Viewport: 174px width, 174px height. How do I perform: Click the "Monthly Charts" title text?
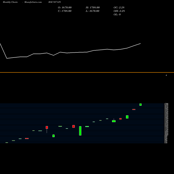click(x=10, y=2)
